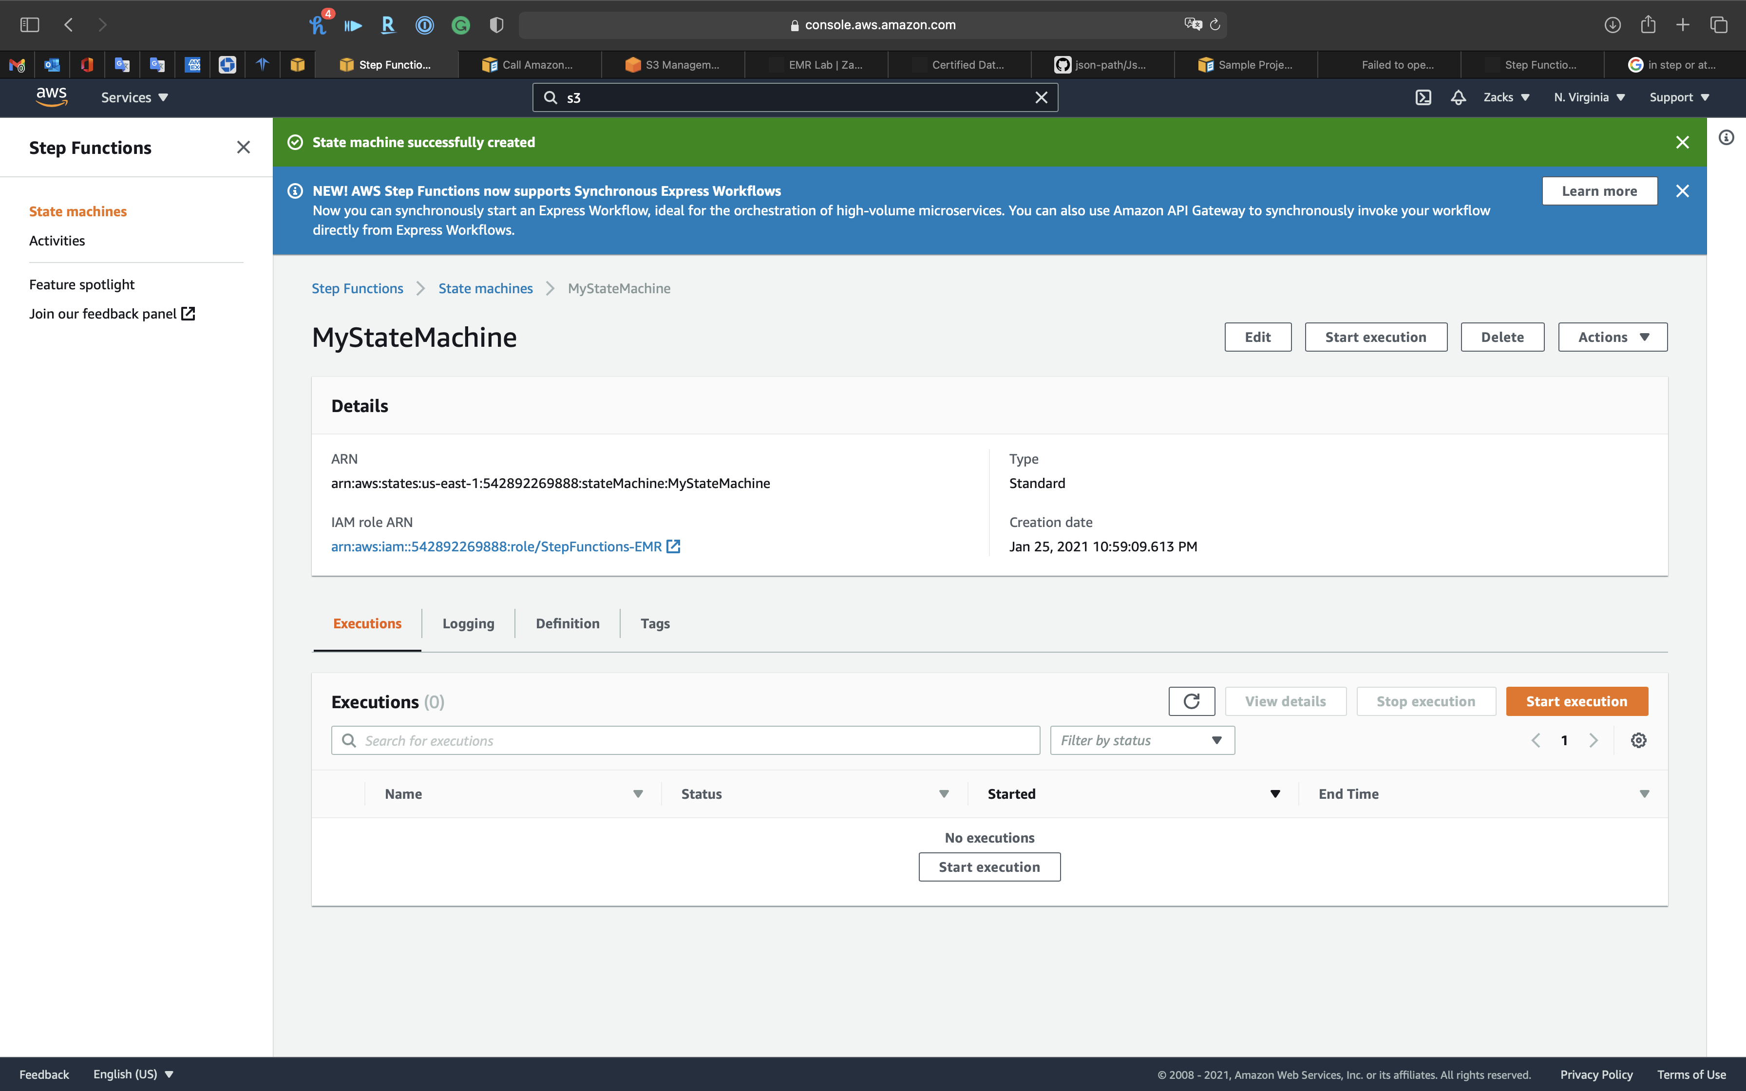The image size is (1746, 1091).
Task: Open the StepFunctions-EMR IAM role link
Action: [x=495, y=546]
